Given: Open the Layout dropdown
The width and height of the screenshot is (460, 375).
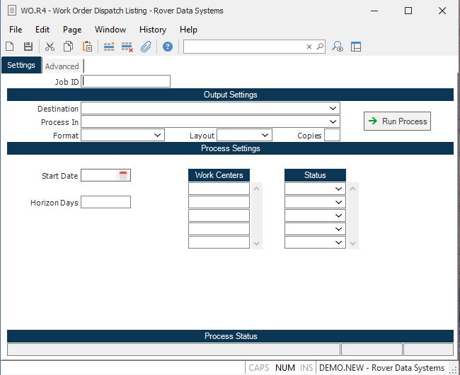Looking at the screenshot, I should tap(265, 135).
